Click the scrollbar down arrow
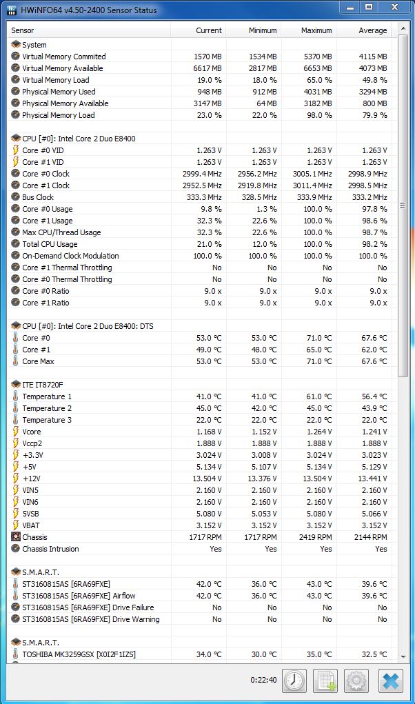 403,657
